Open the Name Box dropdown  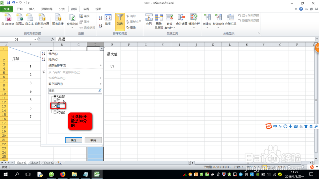[x=35, y=39]
